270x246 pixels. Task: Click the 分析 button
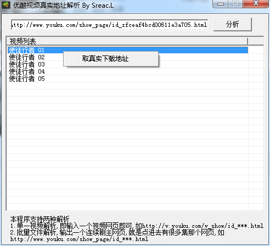pyautogui.click(x=233, y=24)
